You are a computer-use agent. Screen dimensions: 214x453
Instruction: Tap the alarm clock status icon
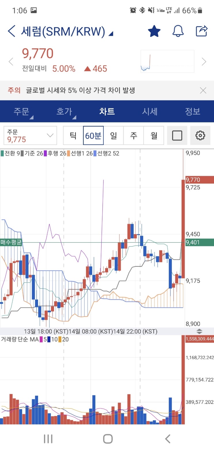click(x=133, y=10)
